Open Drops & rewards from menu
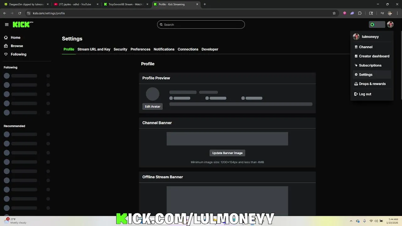This screenshot has height=226, width=402. 372,84
